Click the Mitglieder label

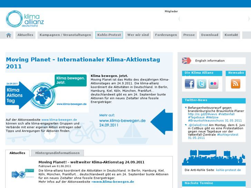[x=171, y=11]
